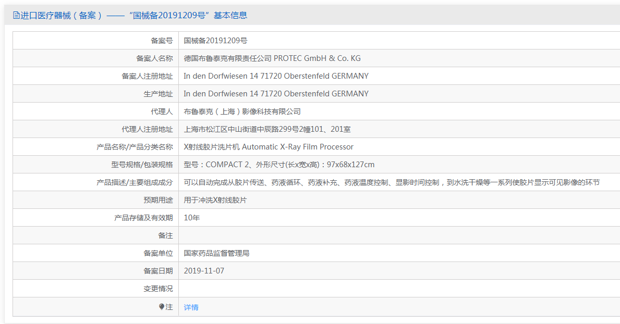
Task: Click the 备注 label
Action: pos(165,235)
